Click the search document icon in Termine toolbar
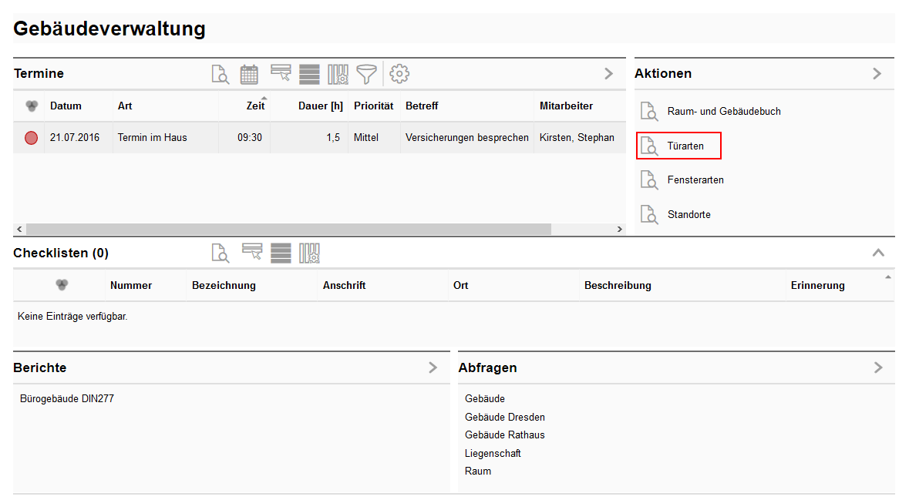909x500 pixels. pos(221,74)
